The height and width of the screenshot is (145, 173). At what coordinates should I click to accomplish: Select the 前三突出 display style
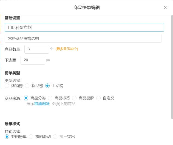(55, 137)
